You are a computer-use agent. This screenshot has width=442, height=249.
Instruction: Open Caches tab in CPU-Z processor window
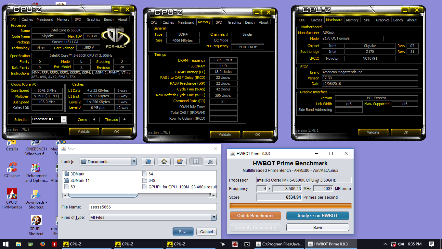coord(27,19)
